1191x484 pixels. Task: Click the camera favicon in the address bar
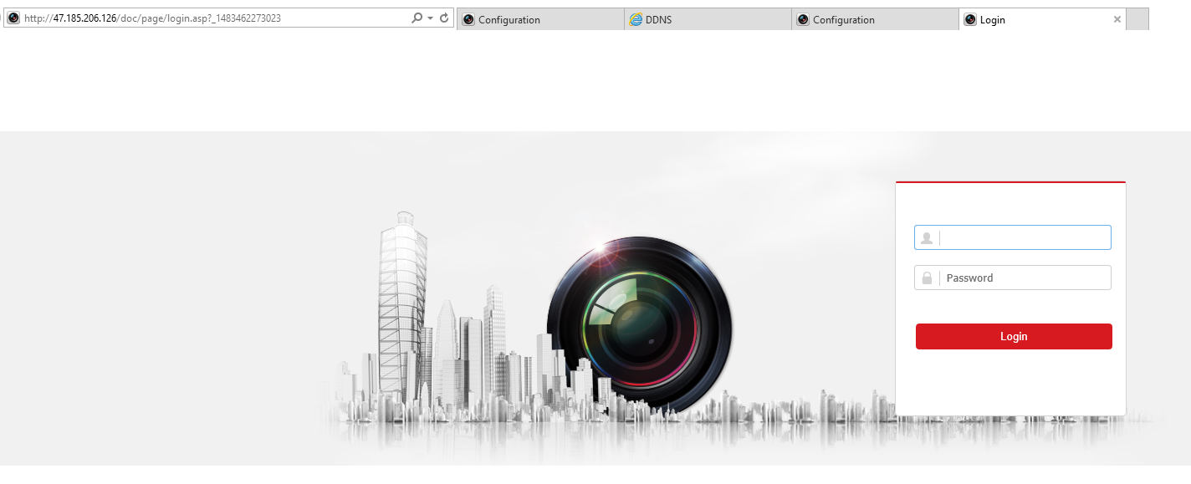pos(13,18)
